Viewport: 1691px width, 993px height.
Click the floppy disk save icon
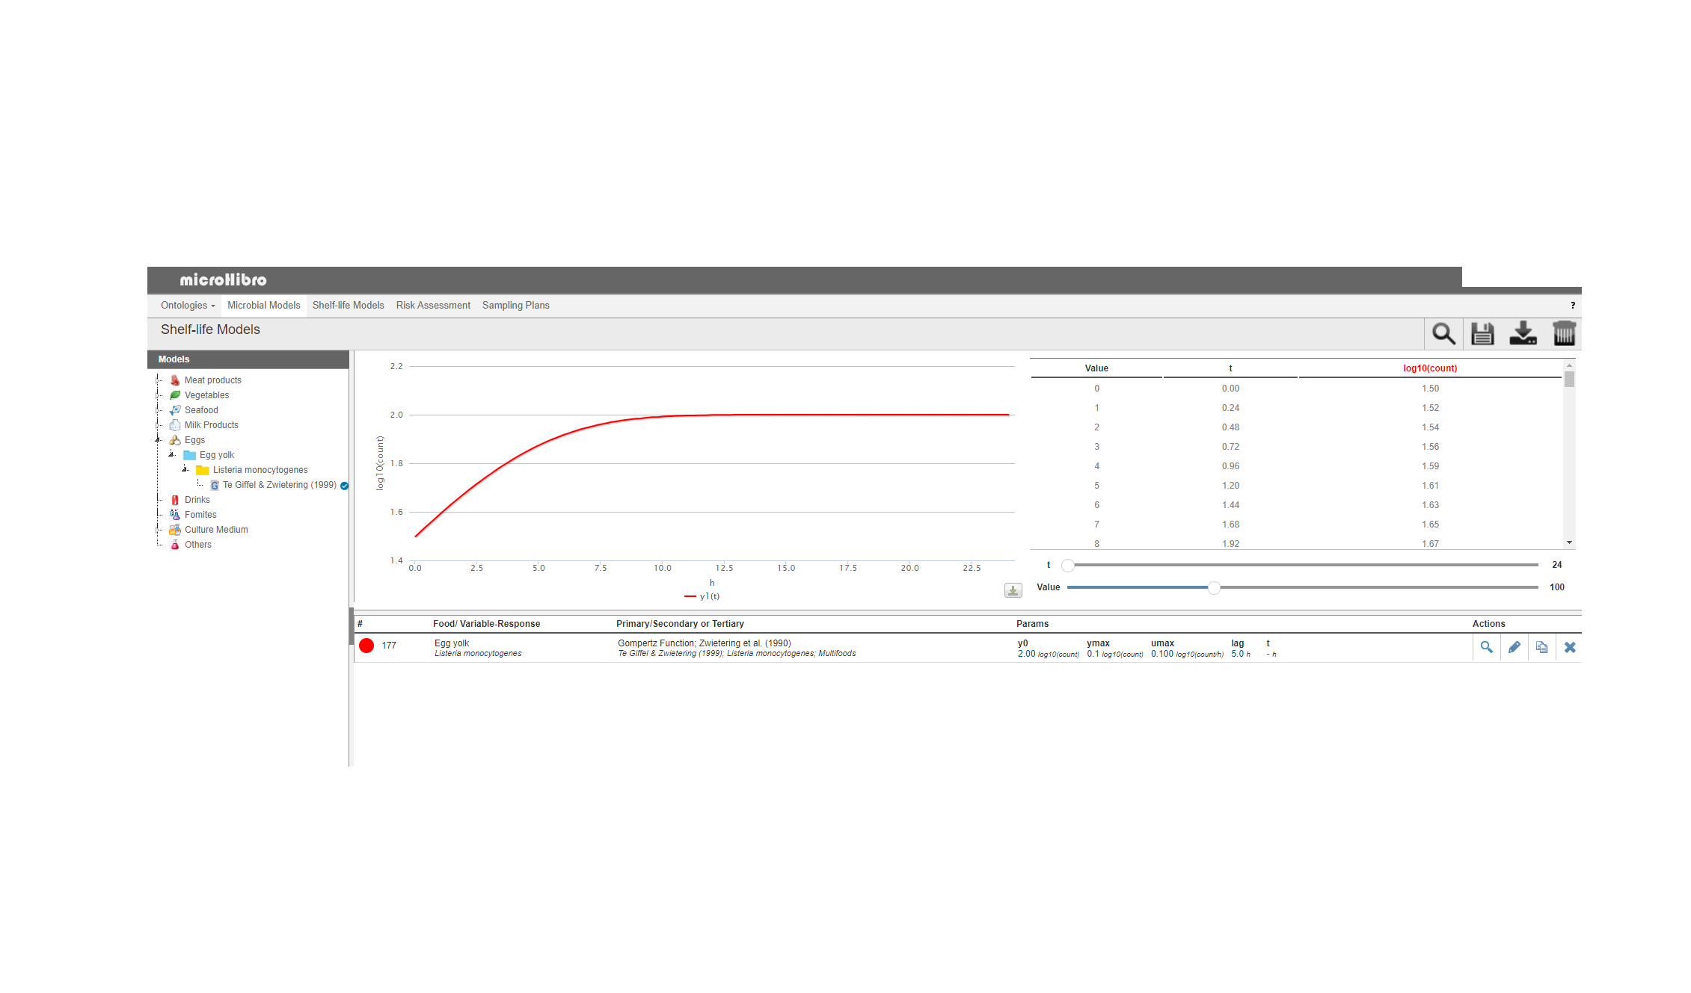pyautogui.click(x=1482, y=333)
